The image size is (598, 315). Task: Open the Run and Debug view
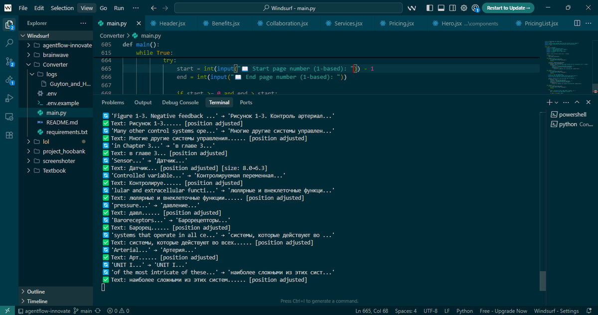(x=9, y=98)
